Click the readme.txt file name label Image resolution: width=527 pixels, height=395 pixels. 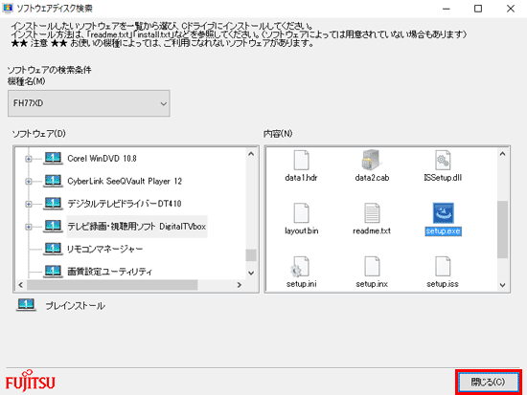pyautogui.click(x=372, y=230)
